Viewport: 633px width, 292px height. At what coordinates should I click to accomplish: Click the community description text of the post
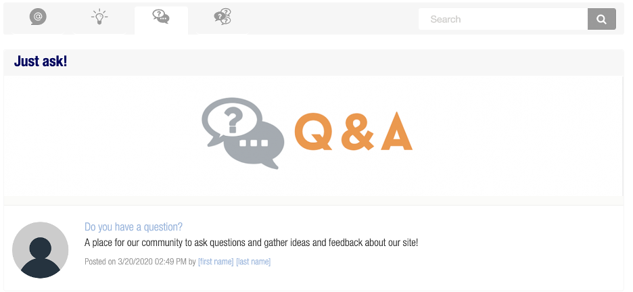coord(251,243)
